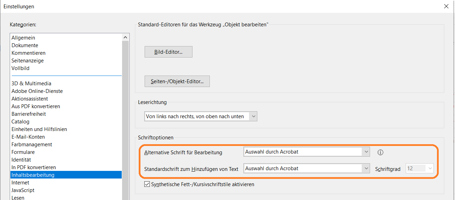Select the Seitenanzeige category
455x200 pixels.
[27, 60]
